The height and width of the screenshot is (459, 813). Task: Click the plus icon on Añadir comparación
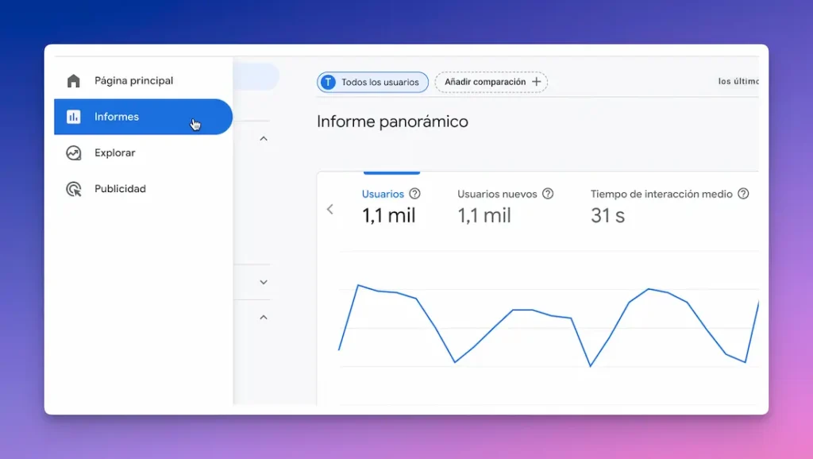pos(537,82)
